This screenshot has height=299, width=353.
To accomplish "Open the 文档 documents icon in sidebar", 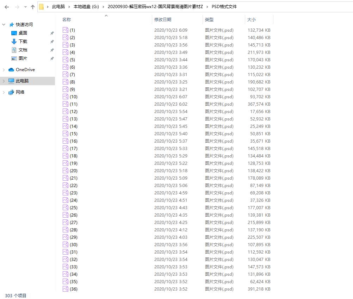I will click(x=14, y=50).
